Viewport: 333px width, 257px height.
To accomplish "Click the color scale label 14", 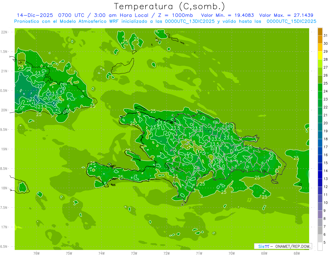I will click(326, 171).
